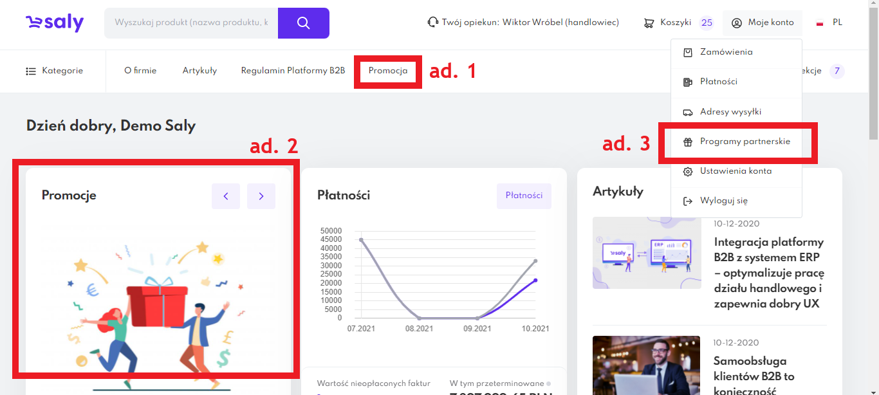The width and height of the screenshot is (879, 395).
Task: Click the gift icon for Programy partnerskie
Action: (687, 142)
